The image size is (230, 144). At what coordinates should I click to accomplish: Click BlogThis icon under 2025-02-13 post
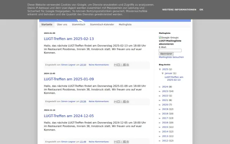tap(118, 65)
